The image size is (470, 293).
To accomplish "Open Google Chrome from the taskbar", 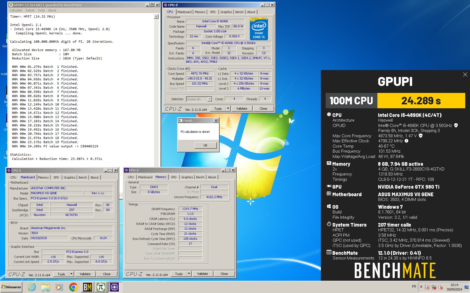I will point(73,287).
